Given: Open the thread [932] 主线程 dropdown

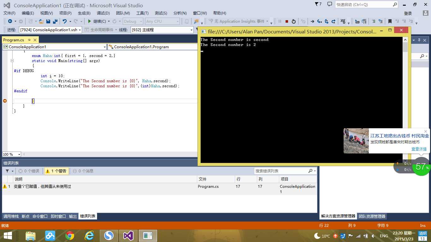Looking at the screenshot, I should (191, 30).
